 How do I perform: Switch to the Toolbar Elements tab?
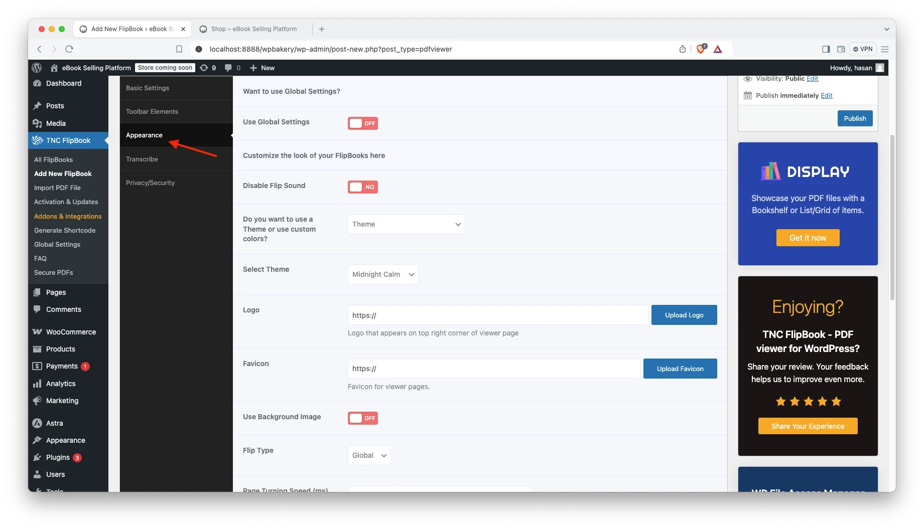point(152,111)
